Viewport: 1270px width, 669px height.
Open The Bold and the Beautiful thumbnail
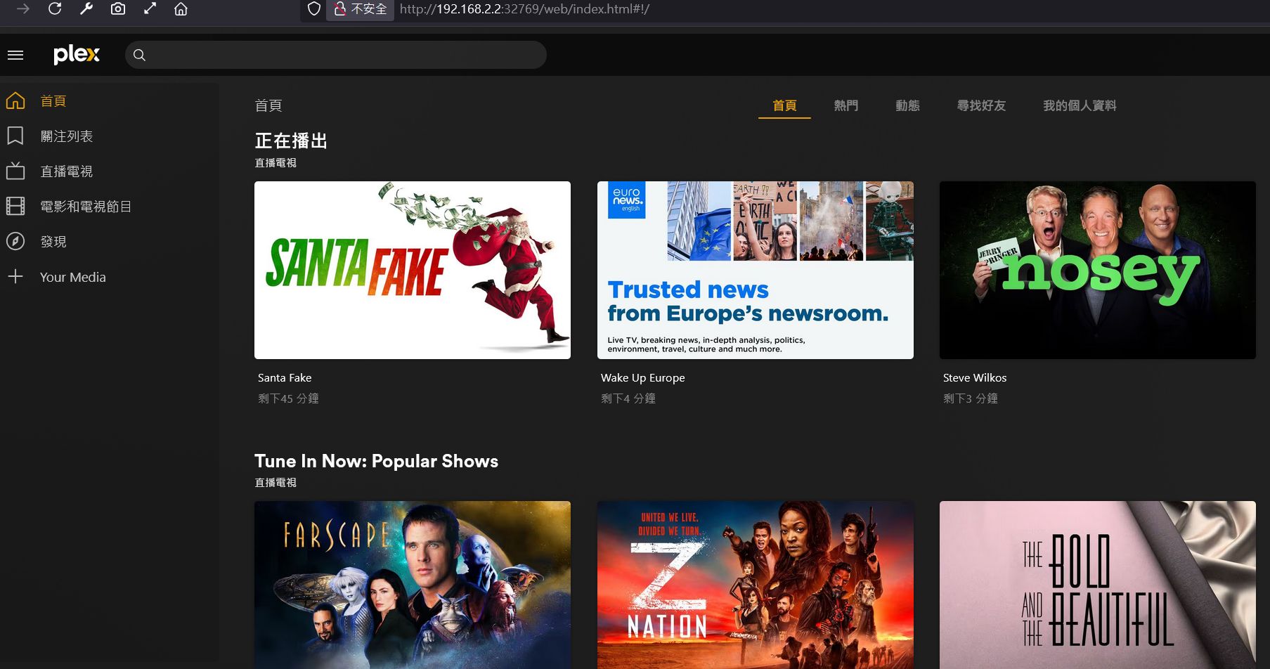pos(1098,585)
